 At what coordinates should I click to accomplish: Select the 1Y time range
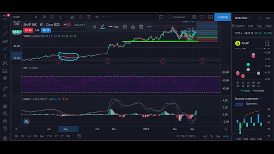coord(56,136)
